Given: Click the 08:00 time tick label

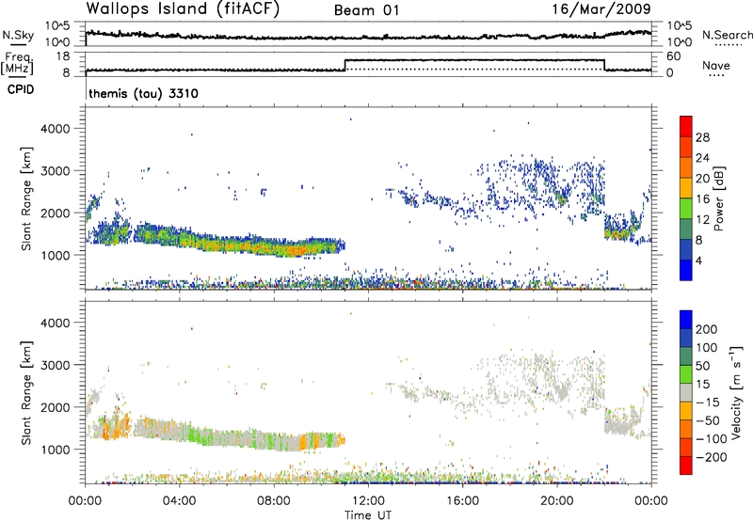Looking at the screenshot, I should point(274,501).
